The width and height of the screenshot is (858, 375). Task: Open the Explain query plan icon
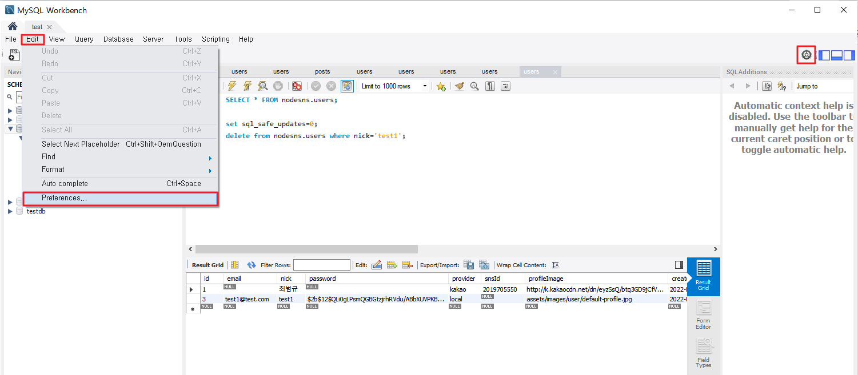263,86
